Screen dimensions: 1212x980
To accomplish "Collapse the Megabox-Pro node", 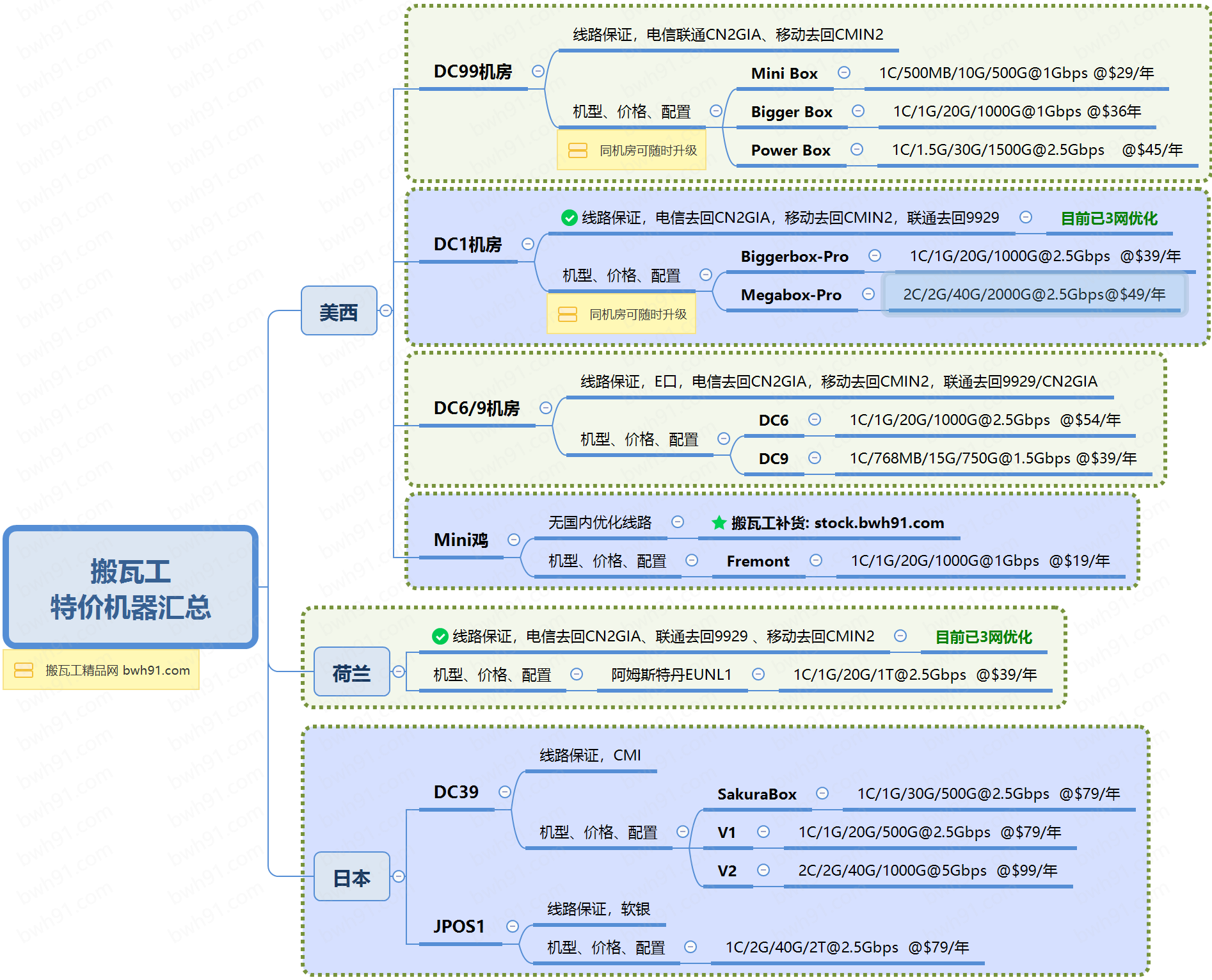I will pyautogui.click(x=868, y=294).
